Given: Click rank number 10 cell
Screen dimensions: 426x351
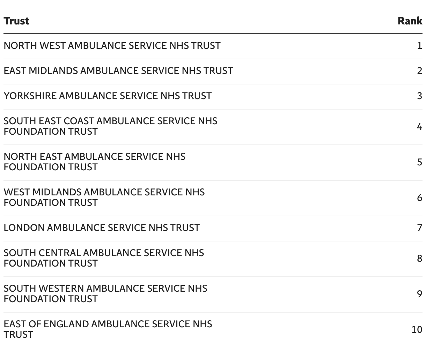Looking at the screenshot, I should pos(417,329).
